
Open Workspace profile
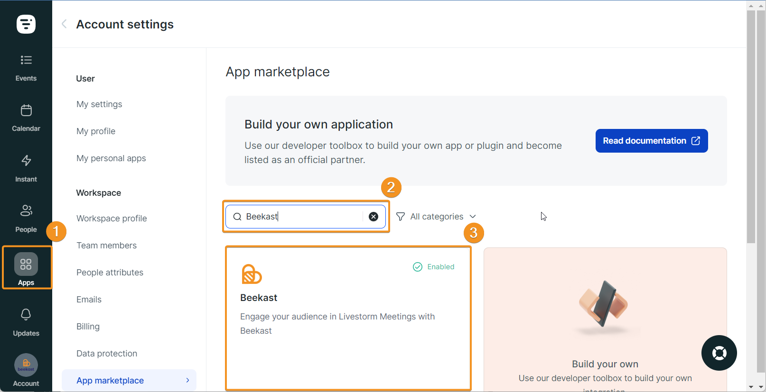click(x=112, y=219)
